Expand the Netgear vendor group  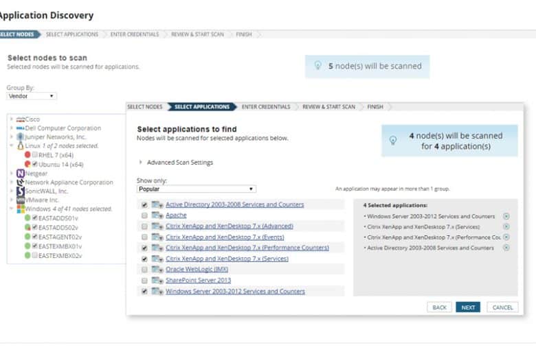coord(12,174)
